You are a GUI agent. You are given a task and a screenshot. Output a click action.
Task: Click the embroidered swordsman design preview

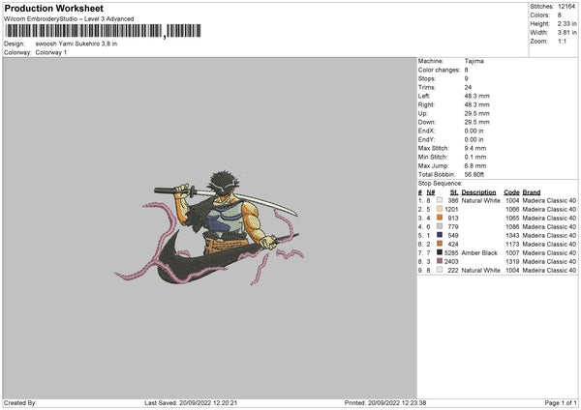point(209,228)
